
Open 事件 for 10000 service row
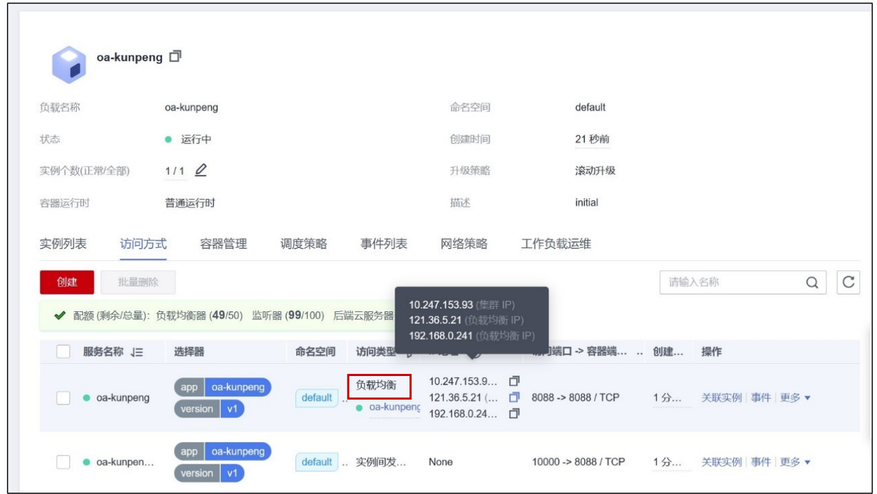tap(761, 462)
